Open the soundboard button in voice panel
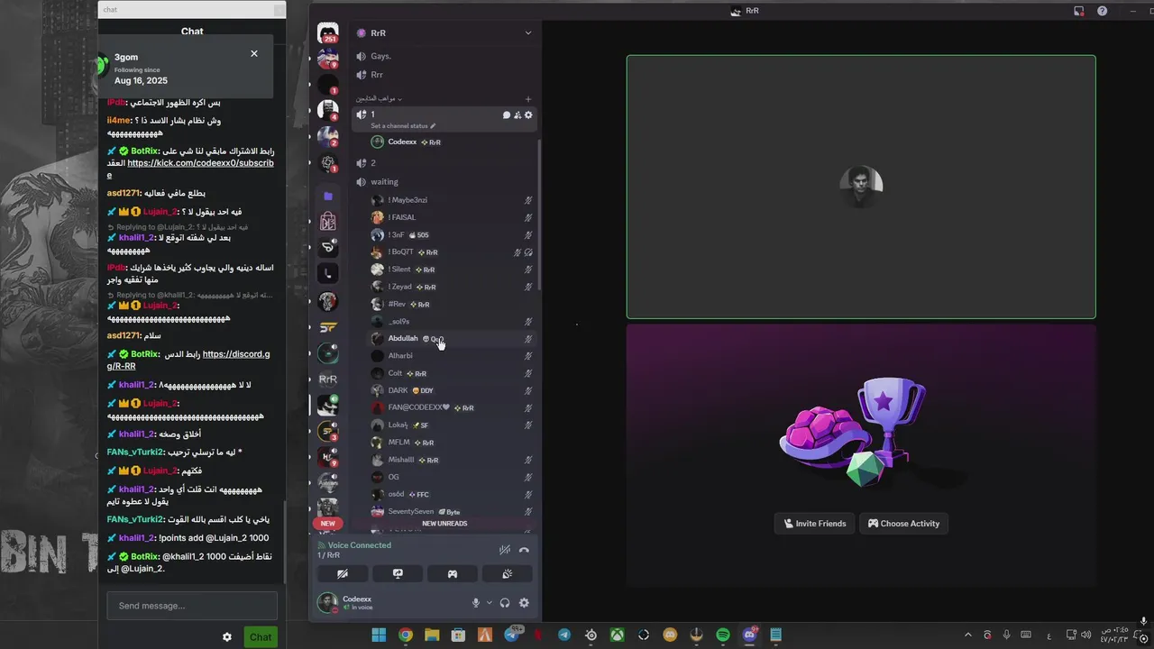Image resolution: width=1154 pixels, height=649 pixels. point(507,573)
